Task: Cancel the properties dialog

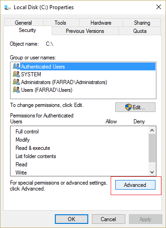Action: pos(108,219)
